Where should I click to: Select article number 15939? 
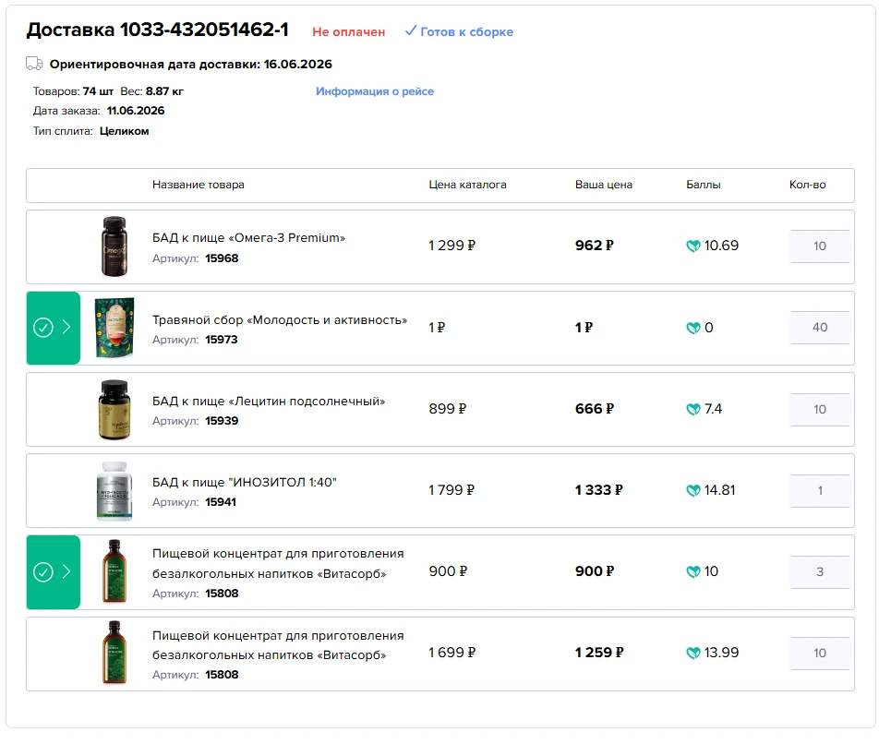222,421
